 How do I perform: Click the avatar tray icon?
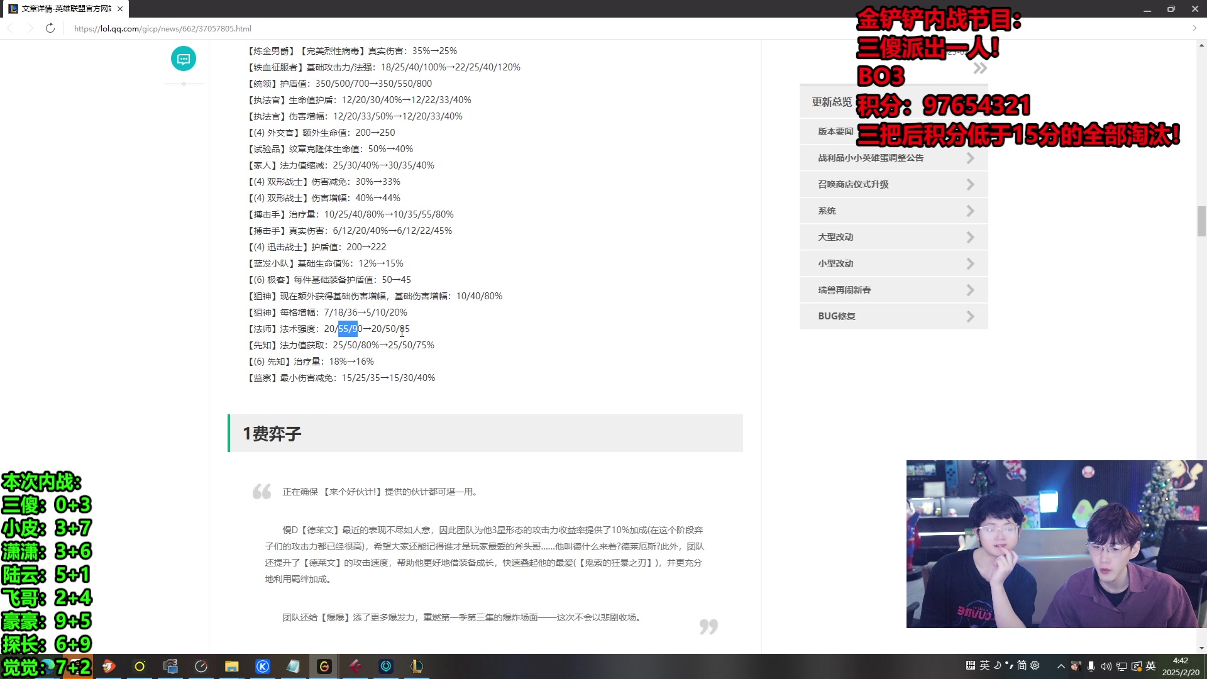(1076, 666)
